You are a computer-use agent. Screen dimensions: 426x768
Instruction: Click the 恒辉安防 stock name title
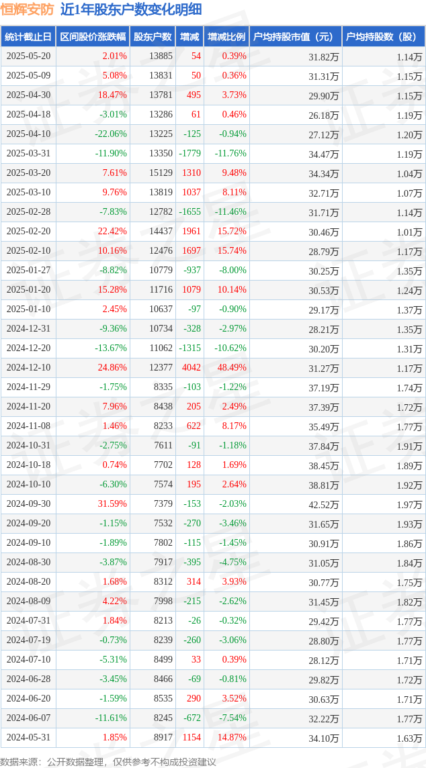26,10
